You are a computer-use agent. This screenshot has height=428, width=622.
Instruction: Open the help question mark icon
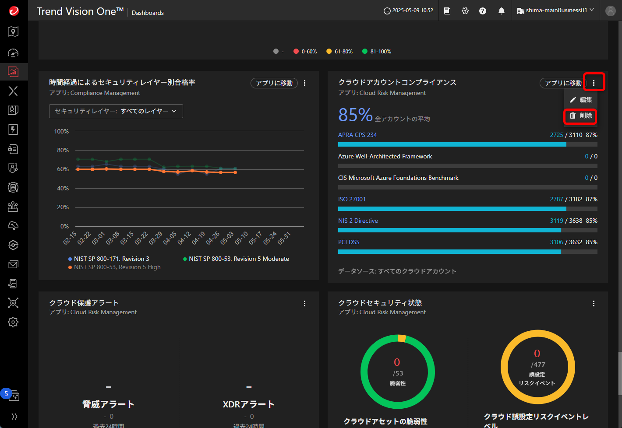pyautogui.click(x=483, y=11)
